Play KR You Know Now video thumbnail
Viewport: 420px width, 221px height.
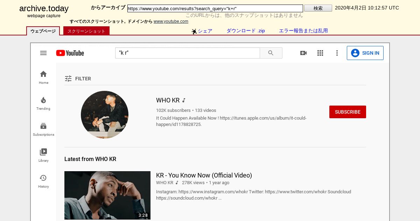click(107, 195)
